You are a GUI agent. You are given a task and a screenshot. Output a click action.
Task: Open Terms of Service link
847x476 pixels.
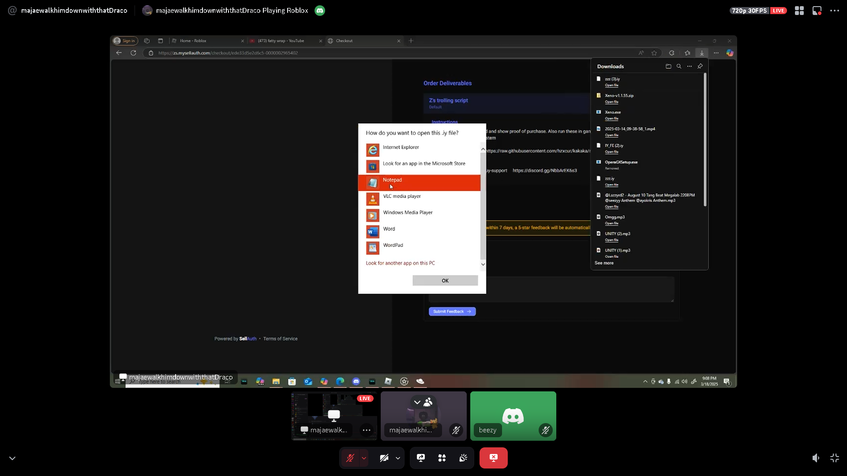[x=280, y=339]
